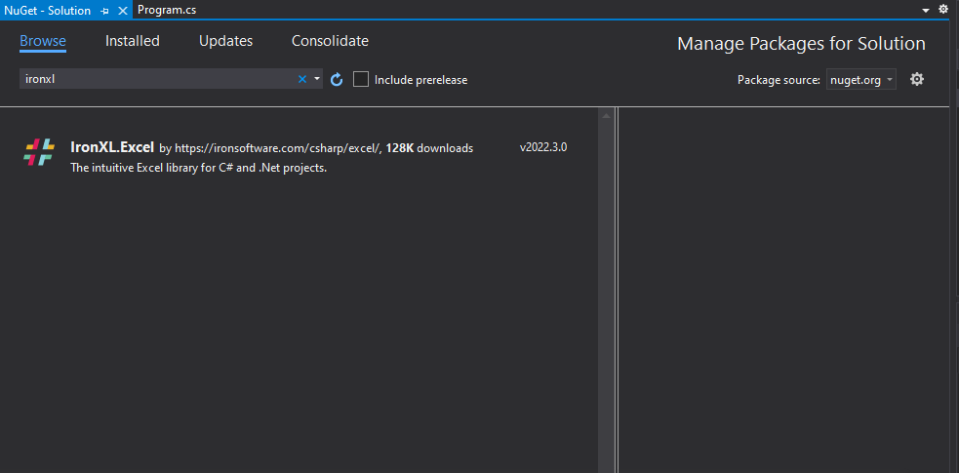
Task: Open the active documents list arrow
Action: [926, 10]
